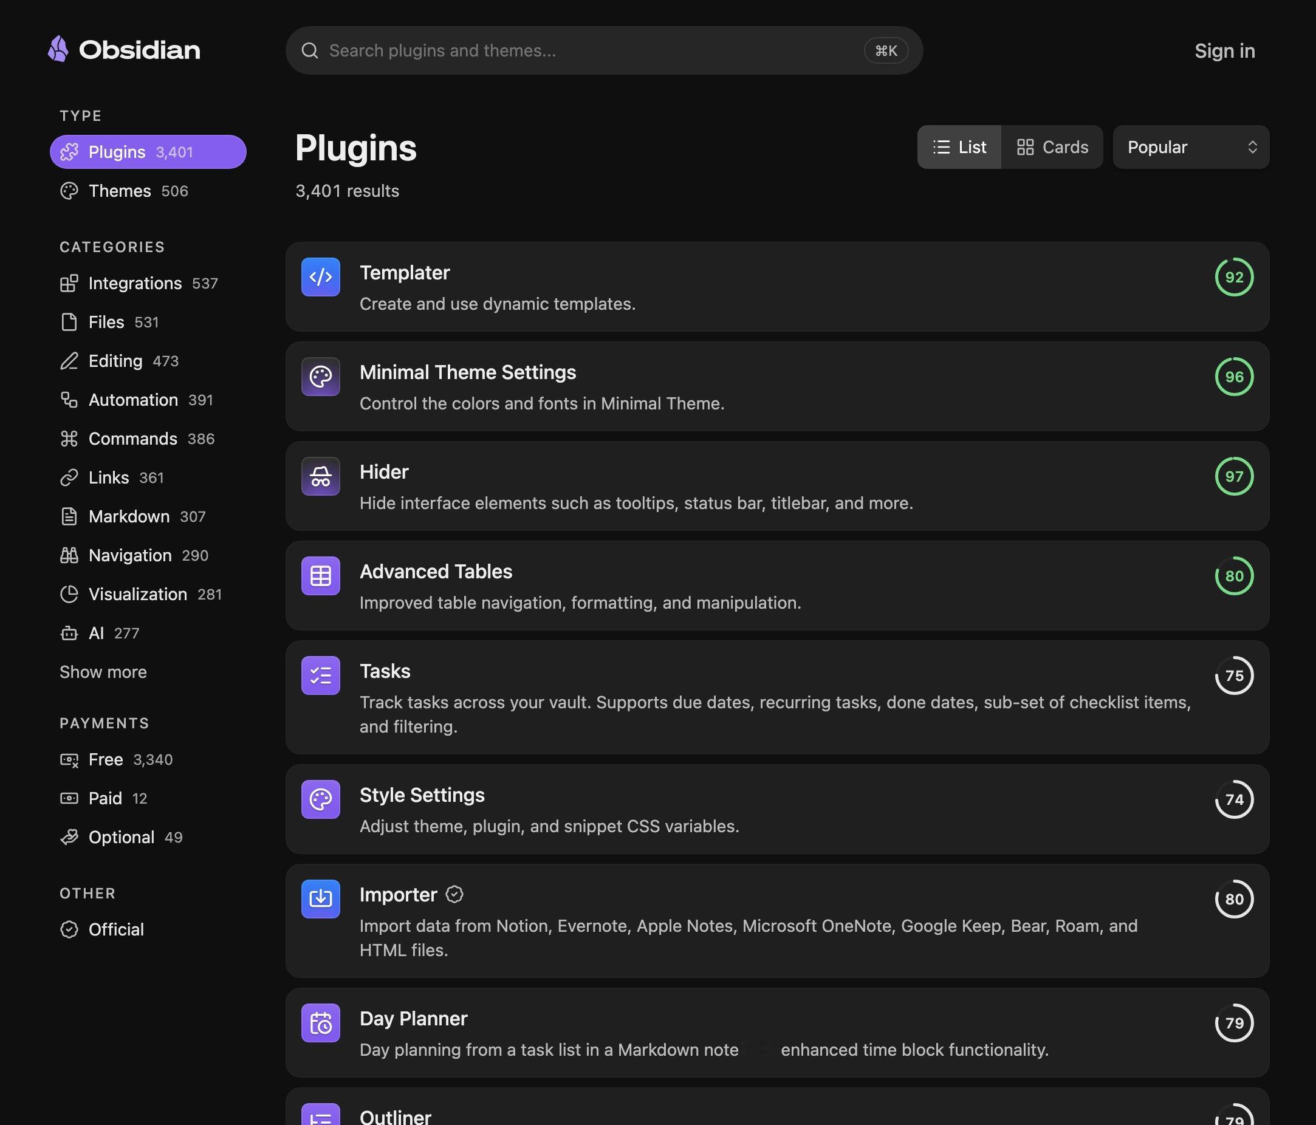
Task: Select the Plugins type
Action: point(148,152)
